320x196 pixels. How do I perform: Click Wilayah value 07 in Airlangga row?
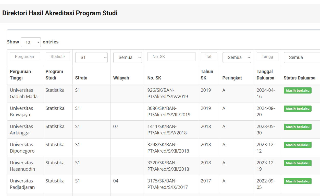coord(116,126)
